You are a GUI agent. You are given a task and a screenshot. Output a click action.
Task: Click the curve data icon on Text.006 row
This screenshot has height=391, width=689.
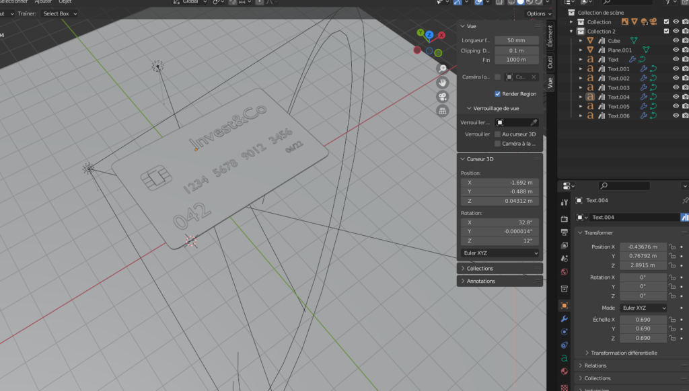pos(653,116)
